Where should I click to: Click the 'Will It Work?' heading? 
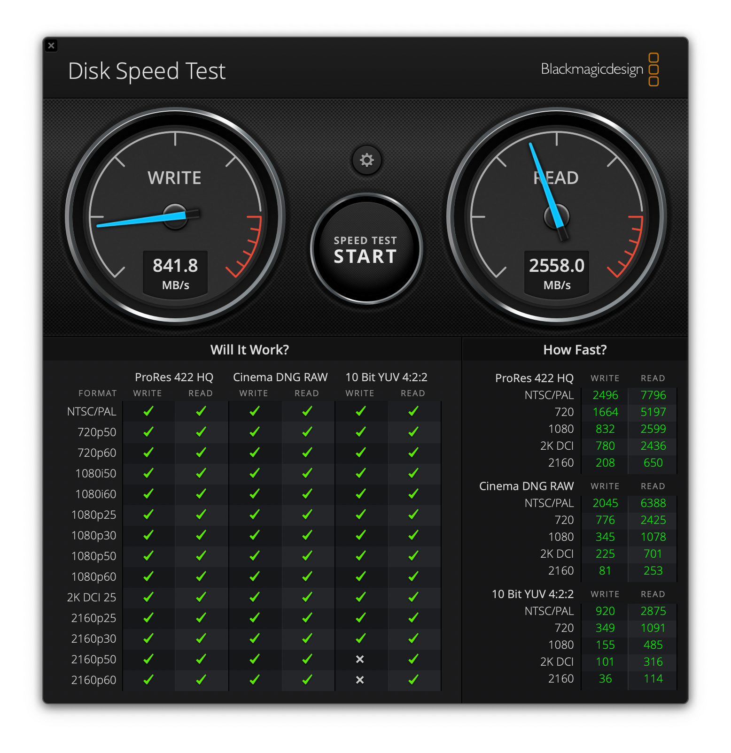pos(249,350)
